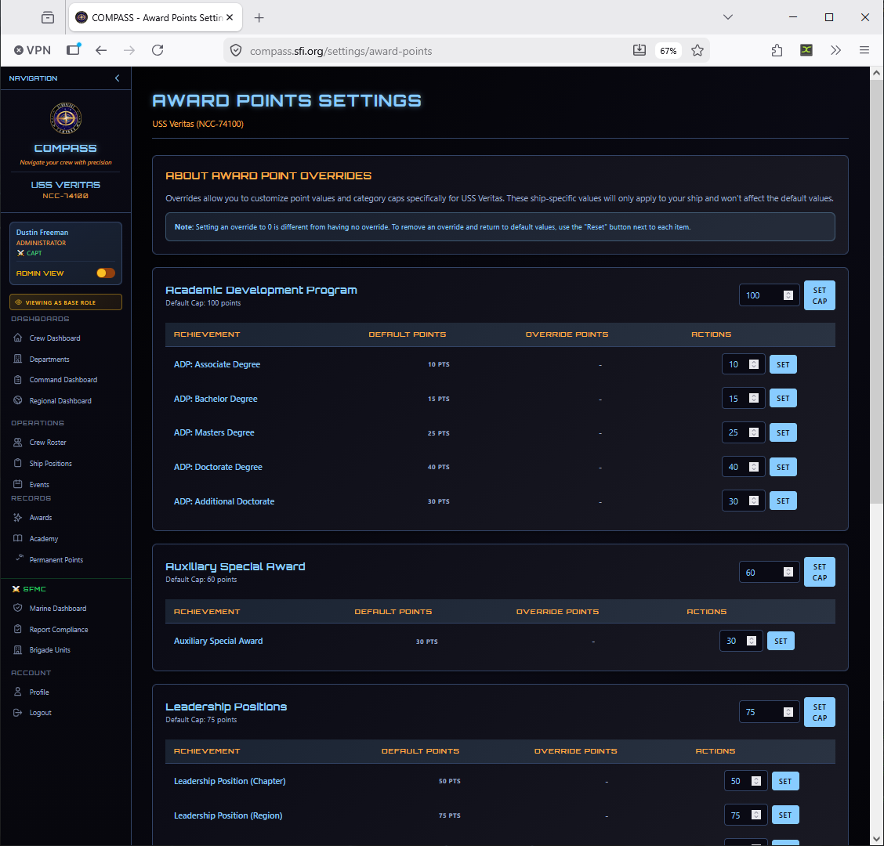The height and width of the screenshot is (846, 884).
Task: Bookmark this page with the star icon
Action: [x=697, y=51]
